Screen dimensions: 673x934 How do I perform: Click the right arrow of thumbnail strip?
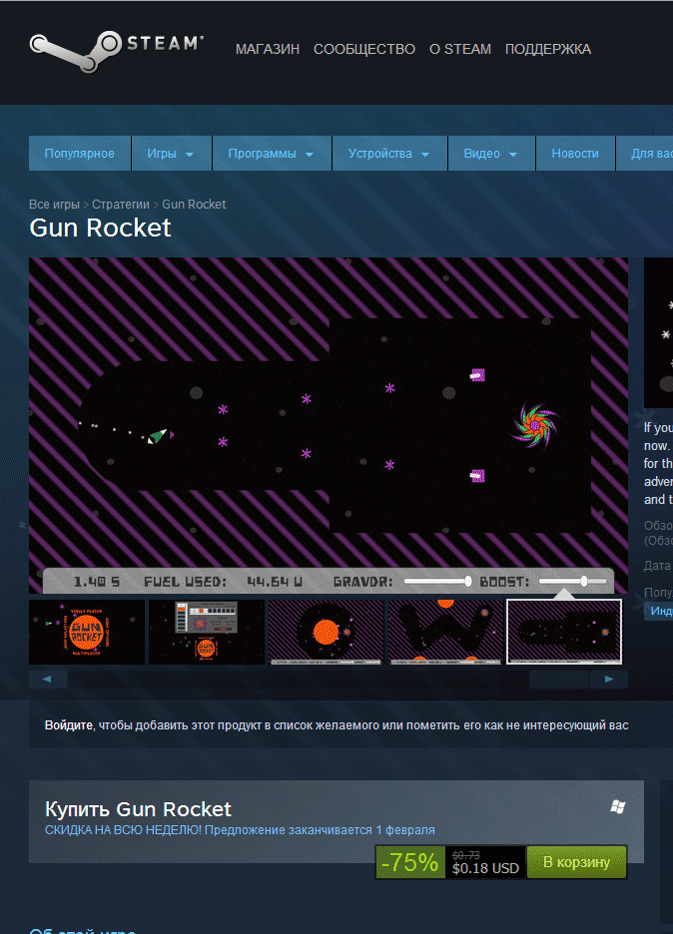click(609, 680)
